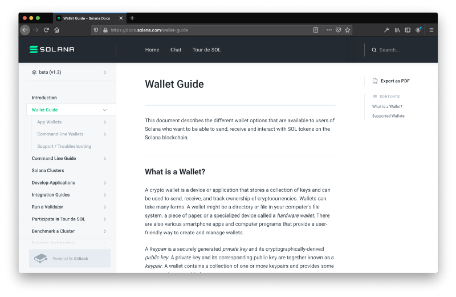
Task: Go to the browser home page icon
Action: [56, 30]
